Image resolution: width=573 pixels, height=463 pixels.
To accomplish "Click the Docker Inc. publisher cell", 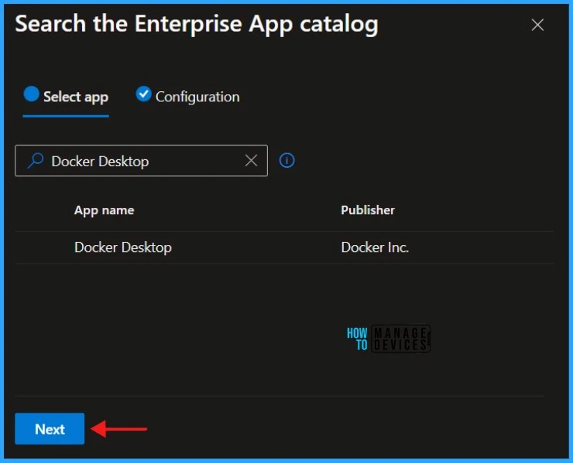I will [x=375, y=247].
